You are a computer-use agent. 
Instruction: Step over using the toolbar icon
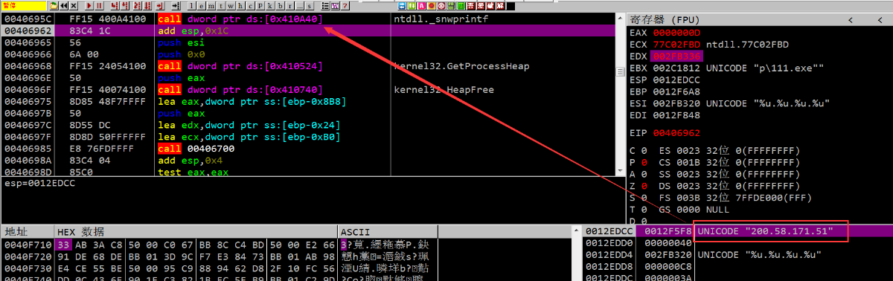pos(124,6)
